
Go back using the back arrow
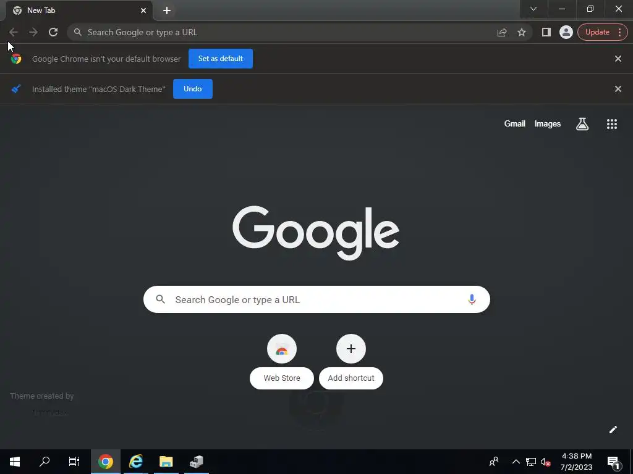(x=14, y=32)
